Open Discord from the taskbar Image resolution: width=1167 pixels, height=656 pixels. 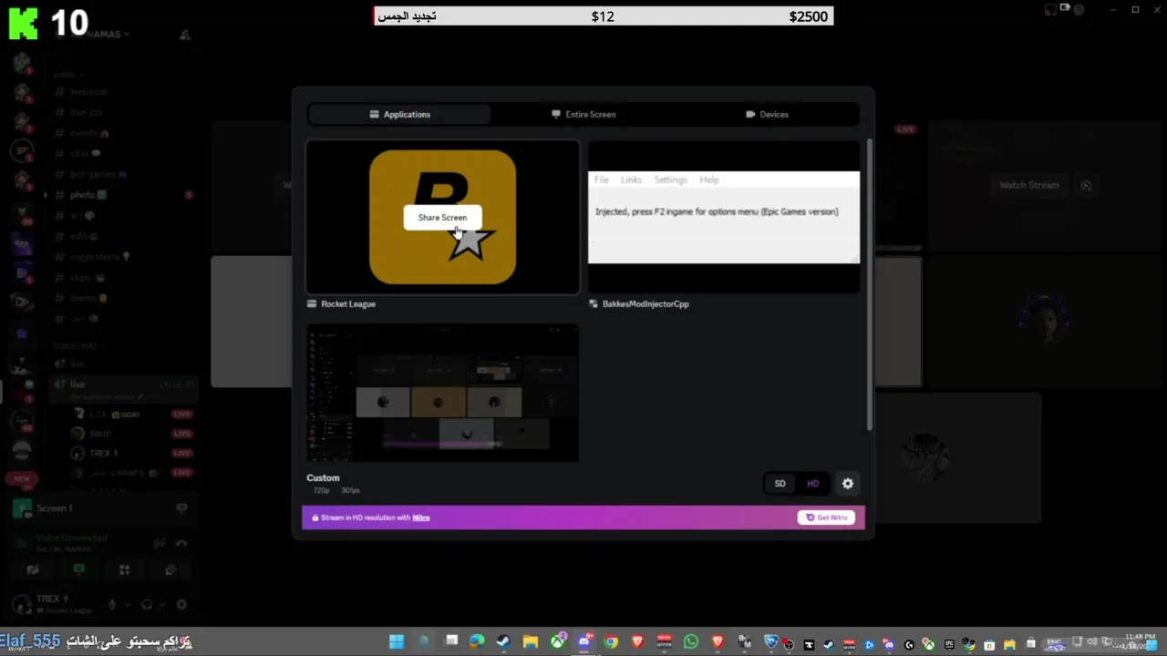point(584,642)
